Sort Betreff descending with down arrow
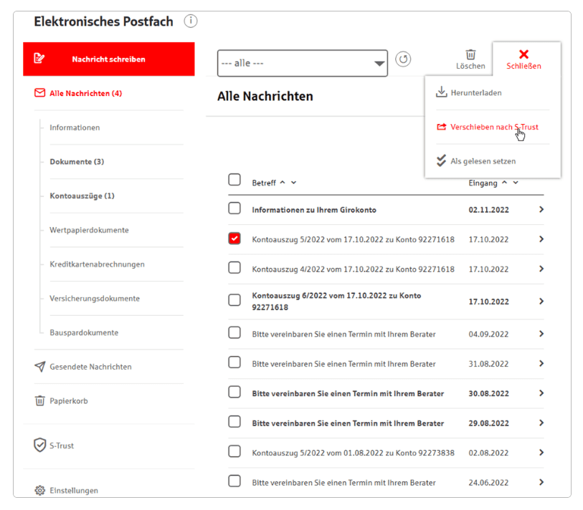The width and height of the screenshot is (583, 510). coord(294,183)
